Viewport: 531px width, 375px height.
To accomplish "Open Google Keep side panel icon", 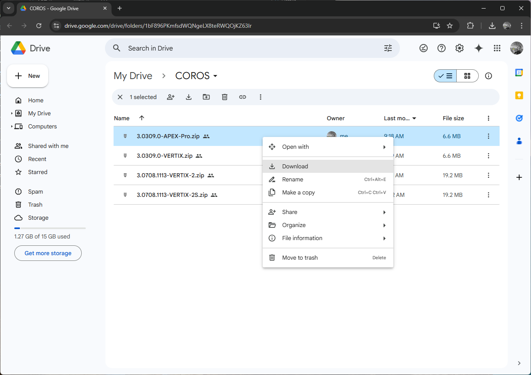I will tap(519, 95).
